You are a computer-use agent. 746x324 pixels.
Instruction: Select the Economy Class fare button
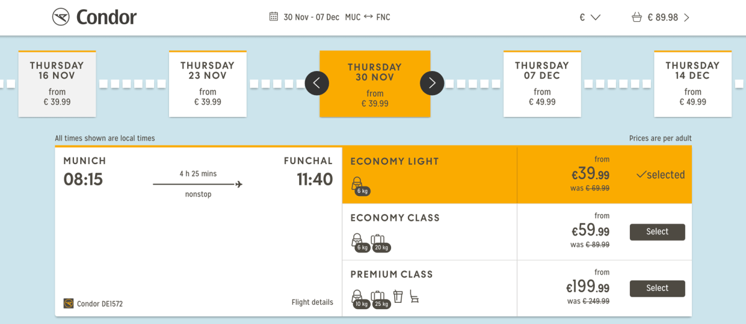[657, 232]
